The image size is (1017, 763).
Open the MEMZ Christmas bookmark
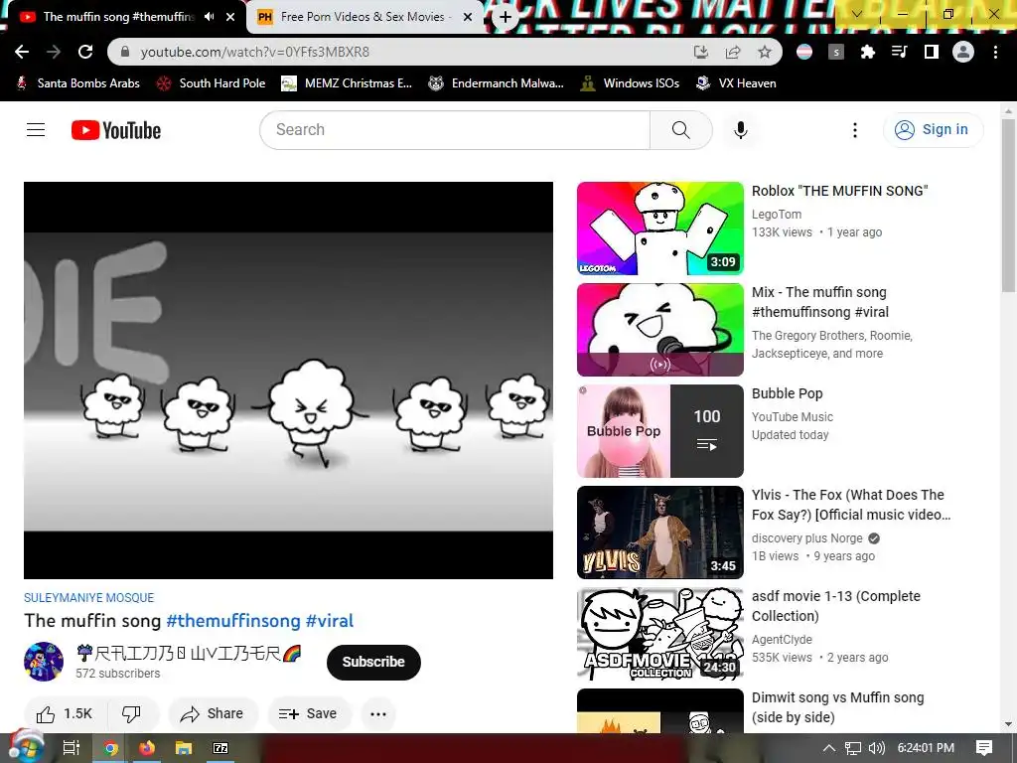pos(347,83)
